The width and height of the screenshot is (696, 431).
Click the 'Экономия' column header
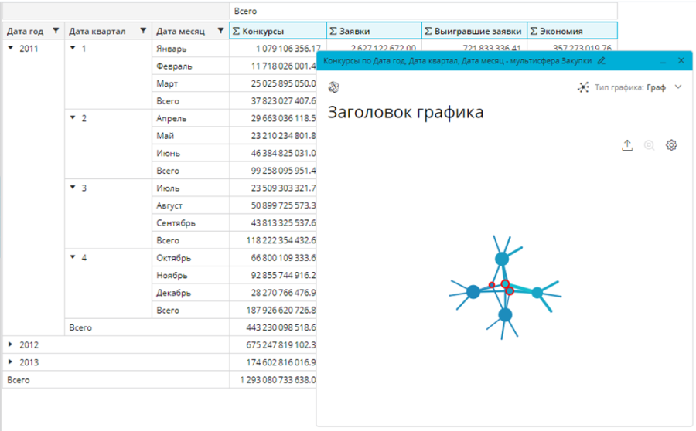point(571,32)
